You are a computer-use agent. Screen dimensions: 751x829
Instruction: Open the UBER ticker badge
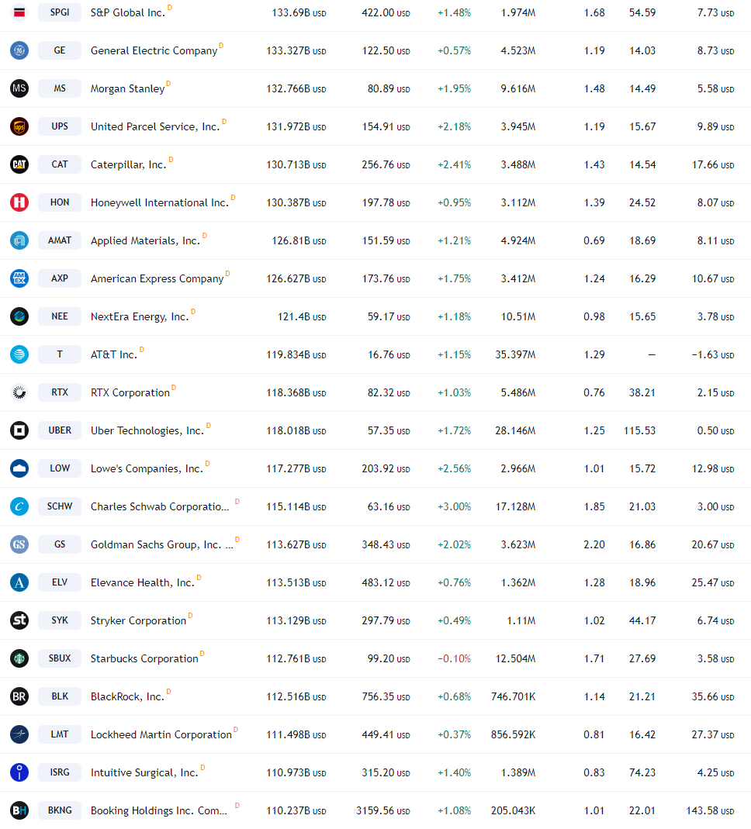point(60,430)
